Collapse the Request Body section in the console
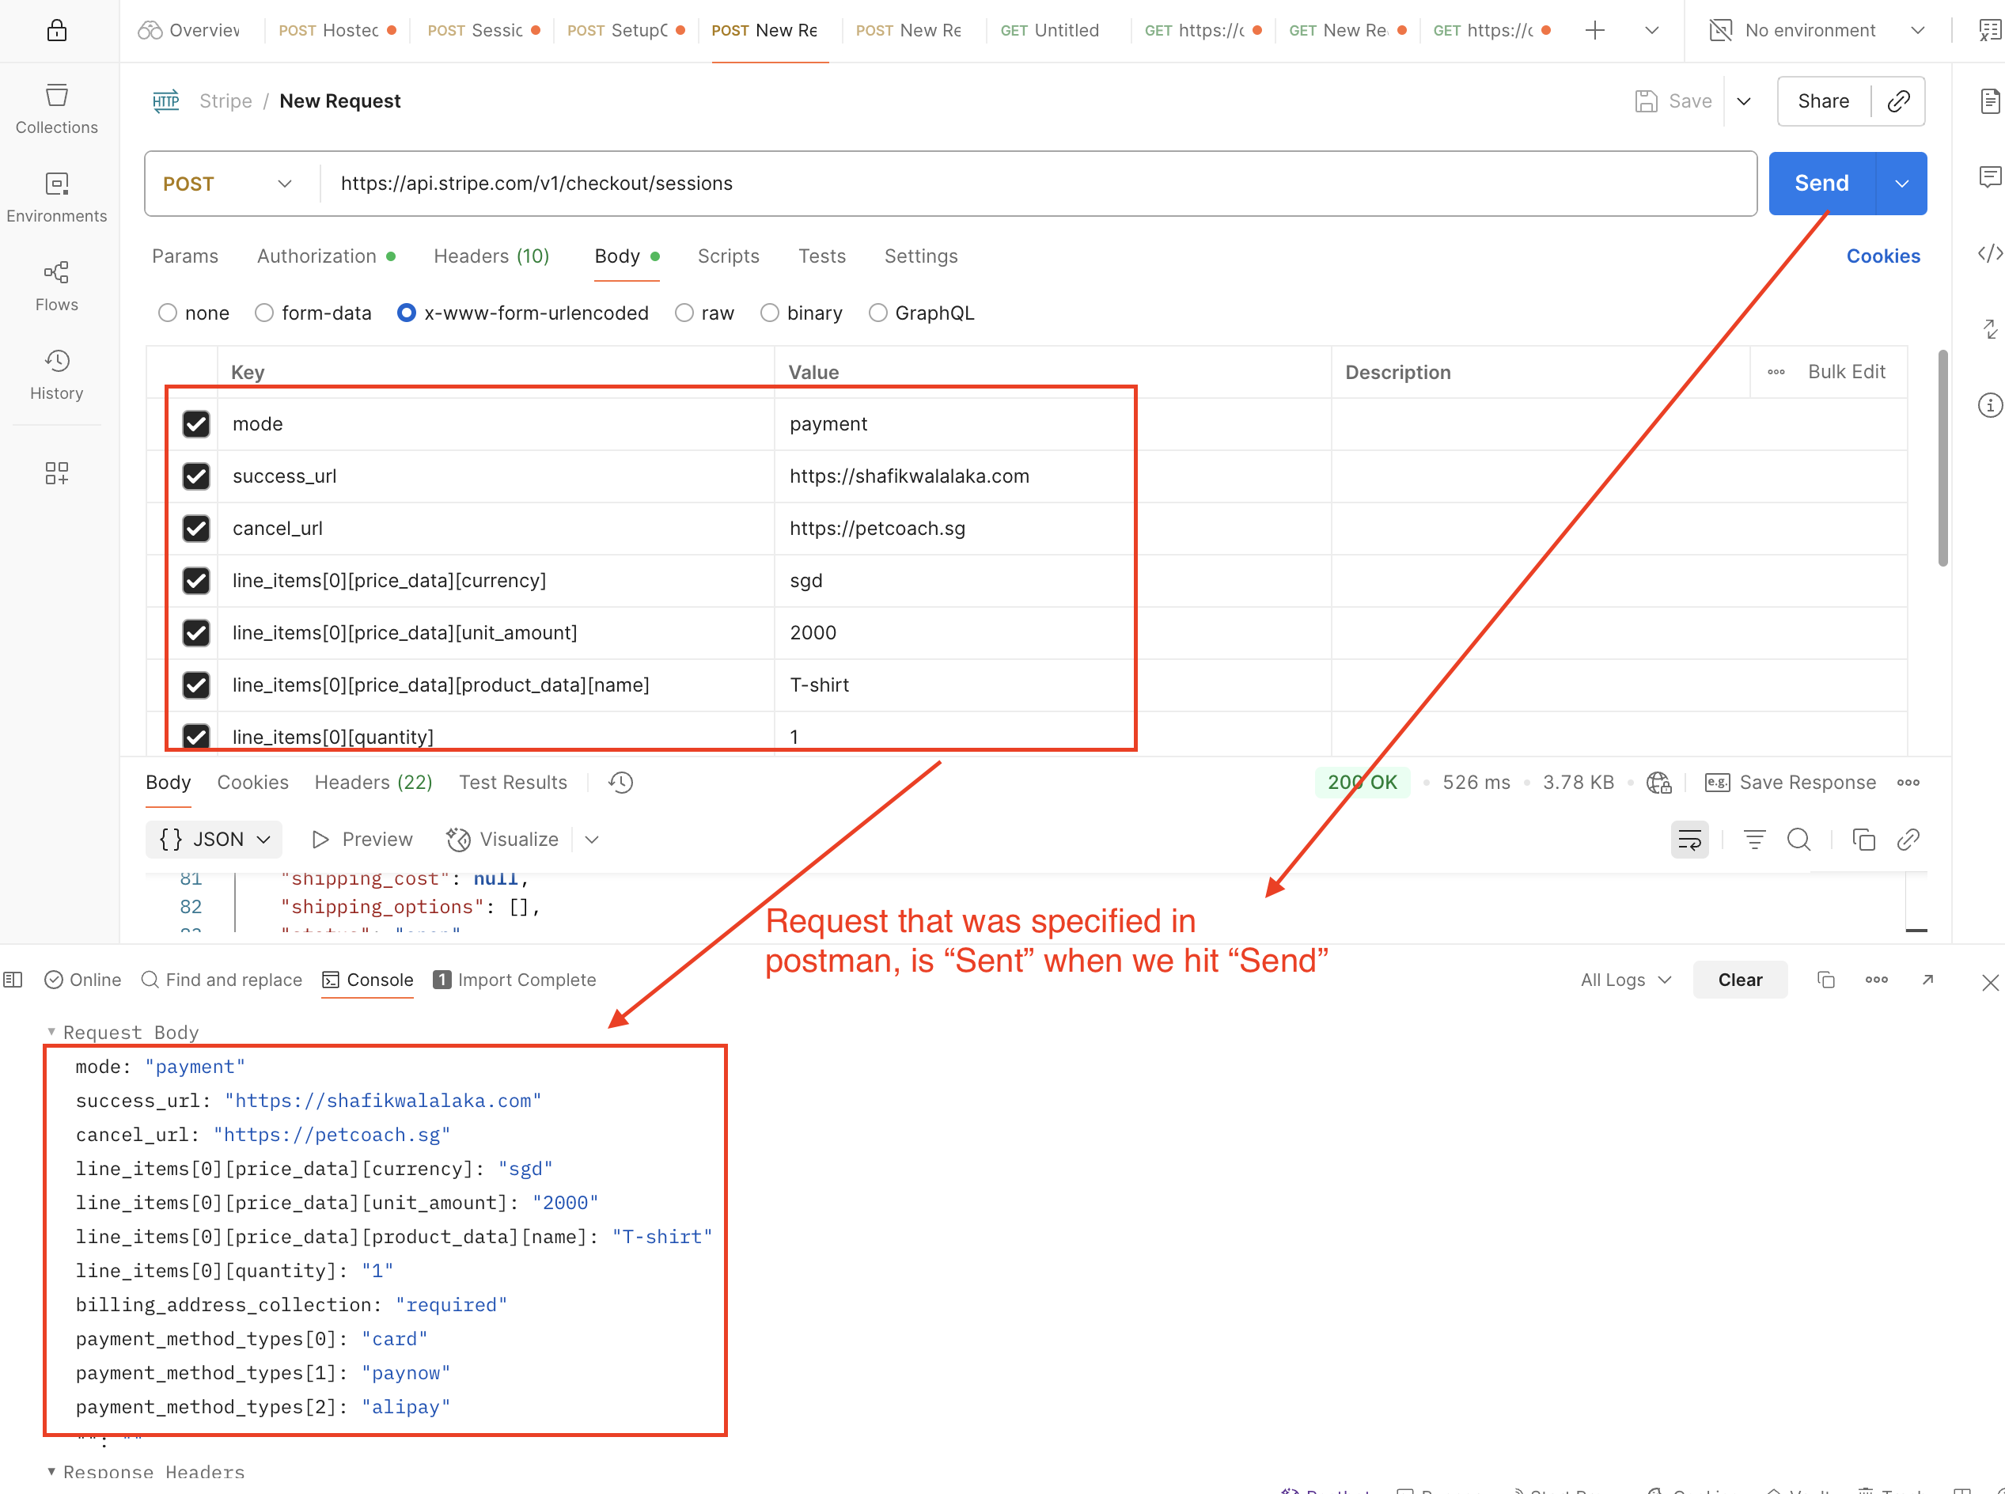Viewport: 2005px width, 1494px height. click(51, 1032)
